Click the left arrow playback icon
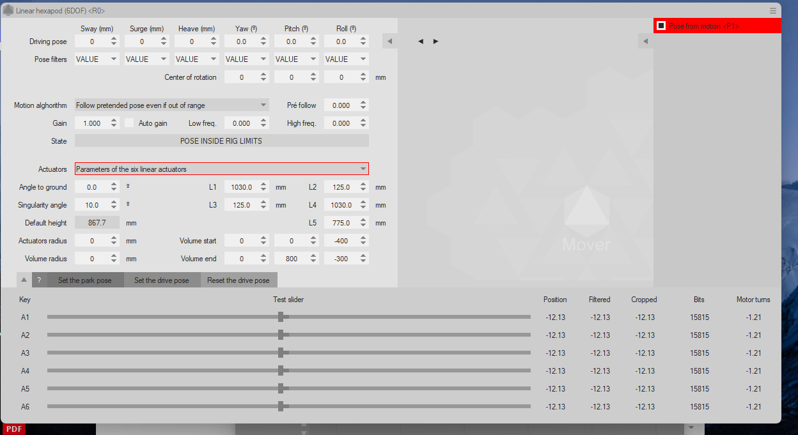This screenshot has height=435, width=798. 421,42
